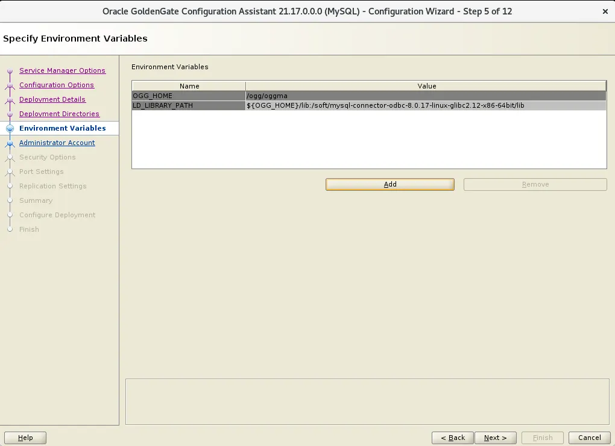Click the Service Manager Options step indicator icon
This screenshot has height=446, width=615.
[10, 70]
